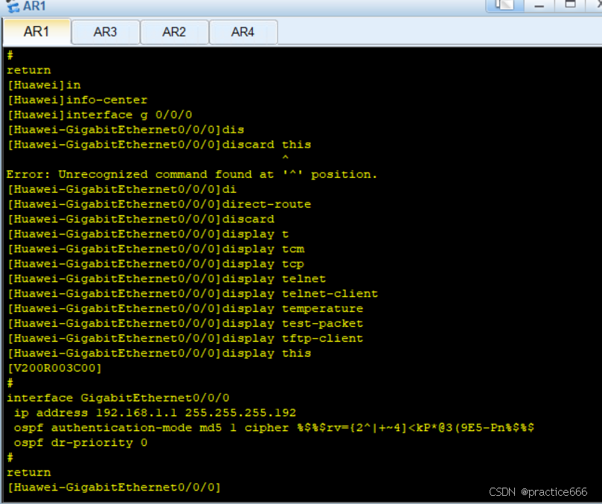Click the 'Error: Unrecognized command found' message
Image resolution: width=602 pixels, height=504 pixels.
[x=192, y=174]
